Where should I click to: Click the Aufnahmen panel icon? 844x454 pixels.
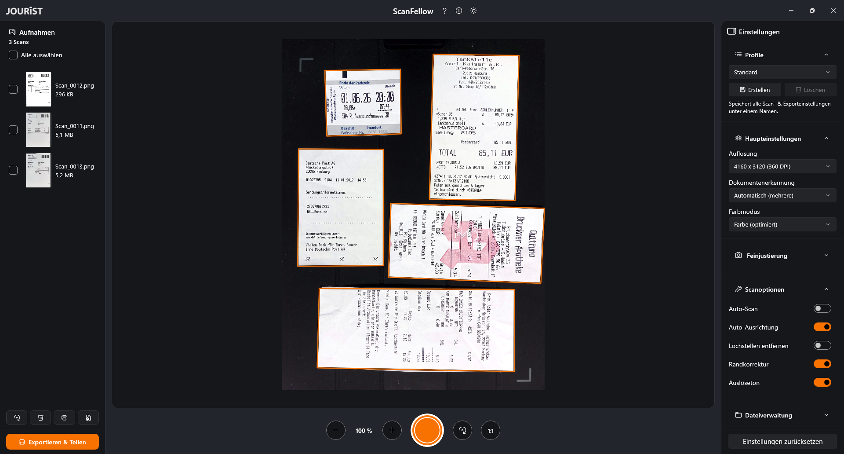12,32
